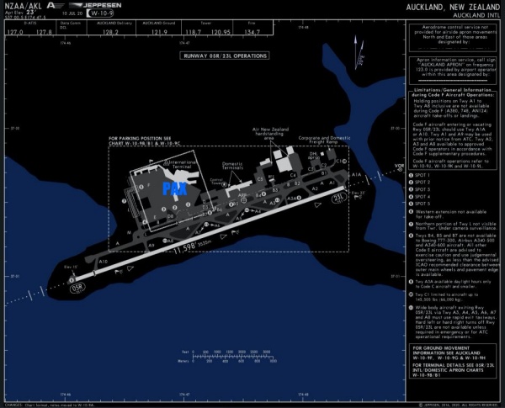Screen dimensions: 505x408
Task: Click the Domestic Terminals label
Action: [x=231, y=167]
